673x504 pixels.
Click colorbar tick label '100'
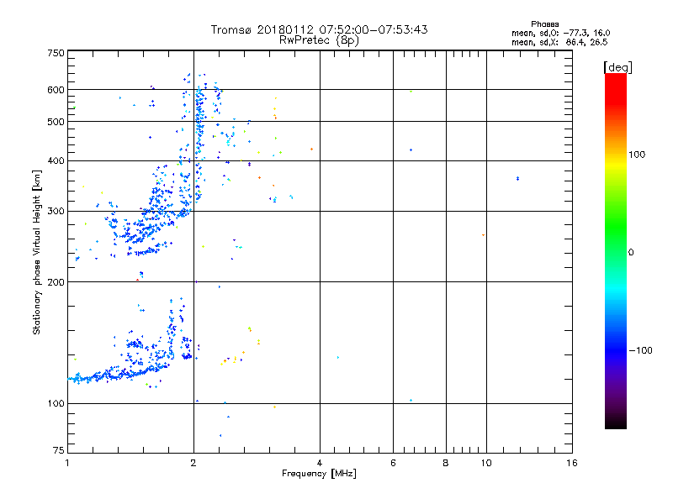pos(637,155)
